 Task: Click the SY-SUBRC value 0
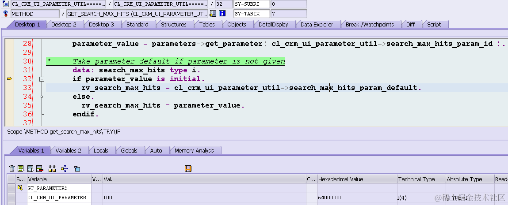coord(289,4)
